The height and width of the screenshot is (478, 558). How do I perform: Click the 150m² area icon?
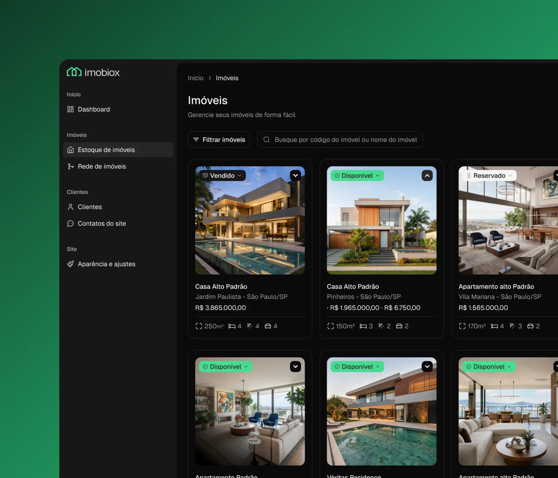click(x=331, y=326)
